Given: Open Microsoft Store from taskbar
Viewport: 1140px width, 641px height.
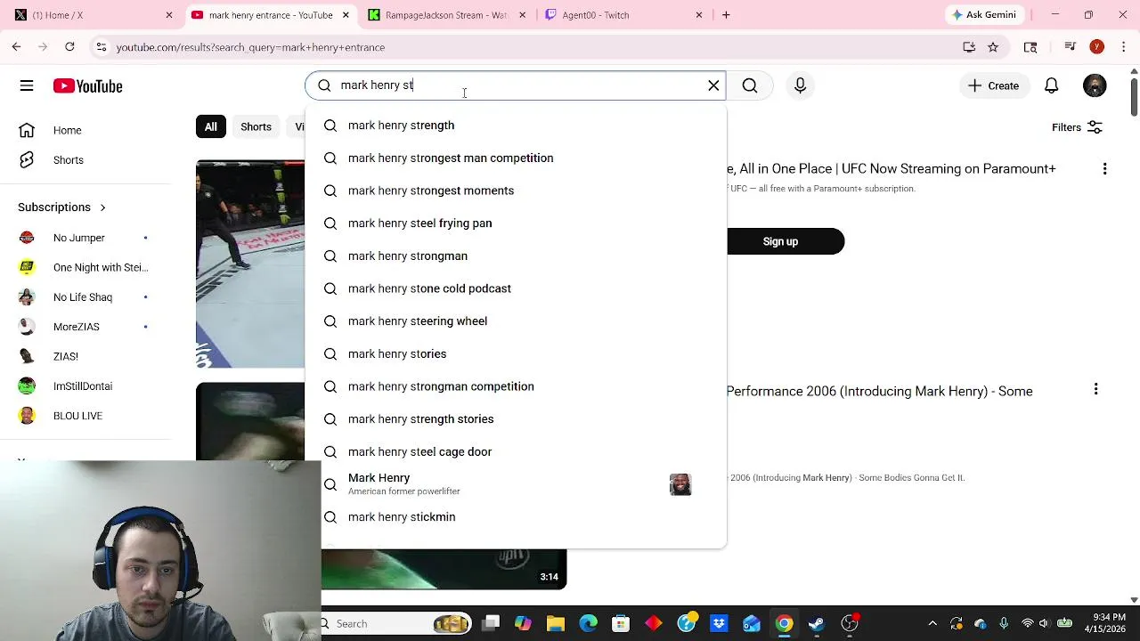Looking at the screenshot, I should click(621, 623).
